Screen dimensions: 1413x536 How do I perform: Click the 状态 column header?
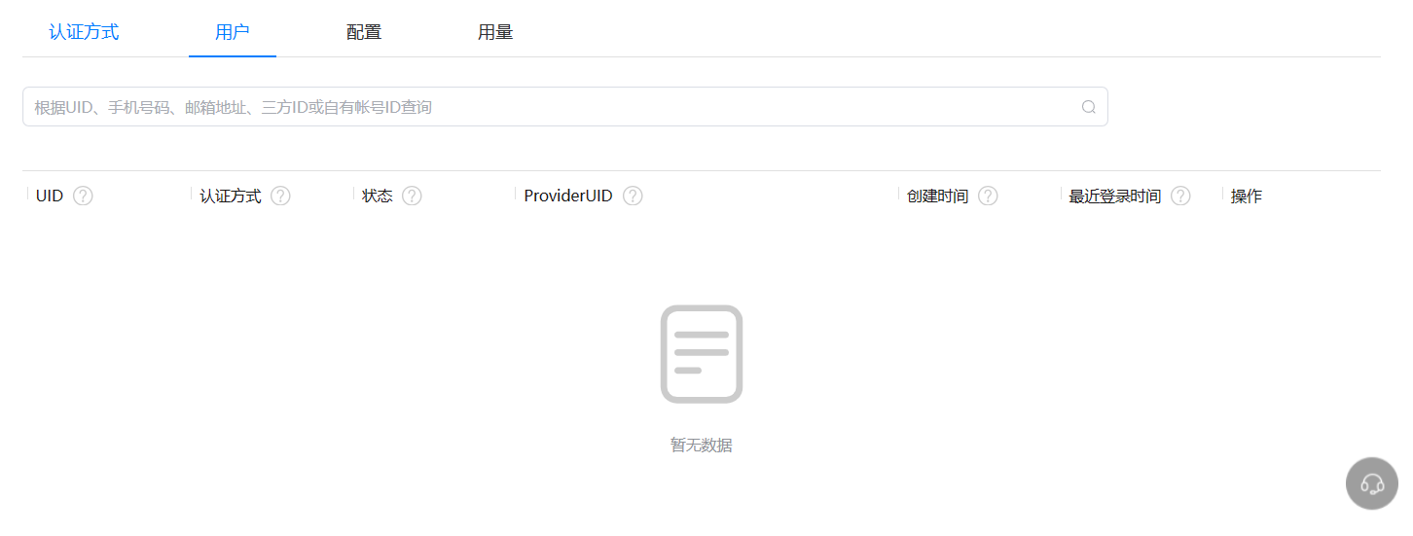point(378,196)
